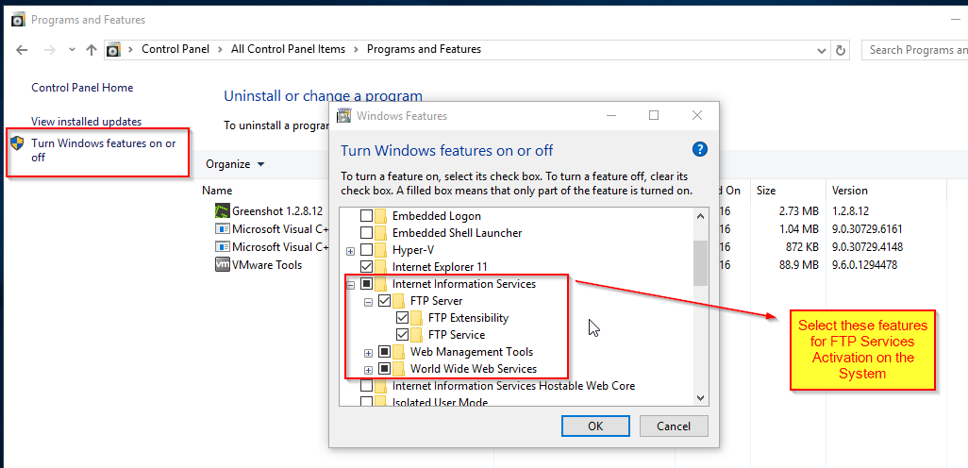Click Cancel in Windows Features dialog

[674, 426]
